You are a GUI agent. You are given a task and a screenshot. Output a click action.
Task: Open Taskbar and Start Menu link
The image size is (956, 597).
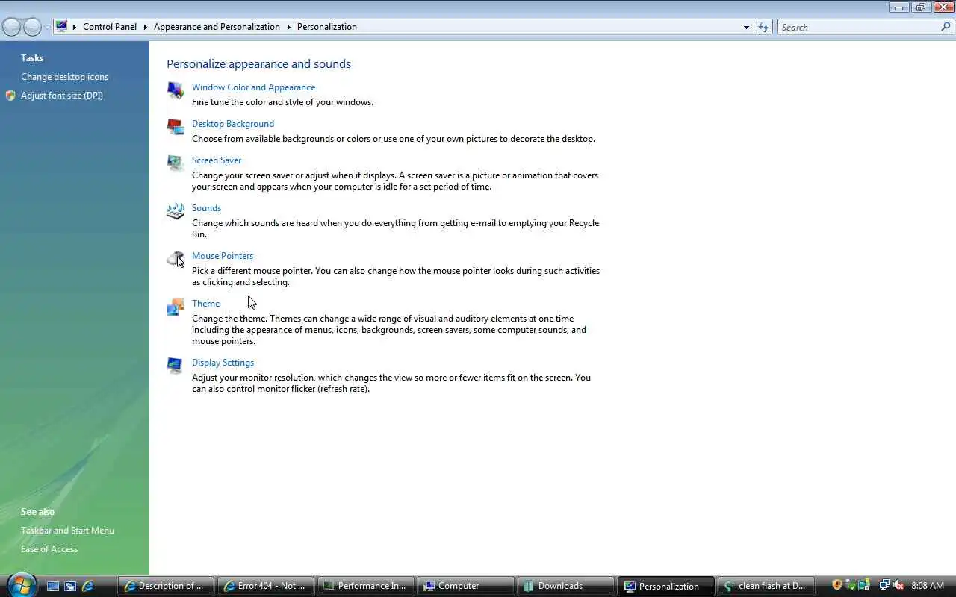[x=67, y=531]
